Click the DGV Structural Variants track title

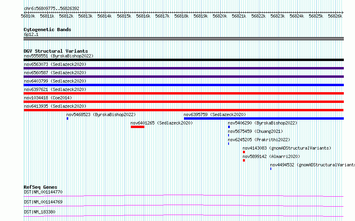point(56,51)
